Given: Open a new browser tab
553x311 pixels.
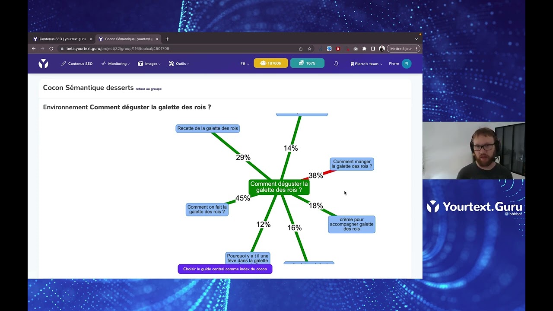Looking at the screenshot, I should pyautogui.click(x=167, y=39).
